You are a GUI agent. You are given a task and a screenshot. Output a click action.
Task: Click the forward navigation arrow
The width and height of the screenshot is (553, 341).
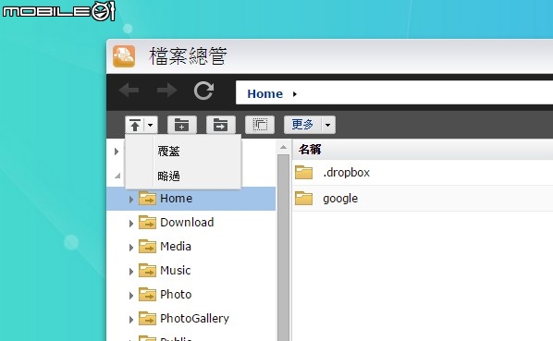[166, 91]
